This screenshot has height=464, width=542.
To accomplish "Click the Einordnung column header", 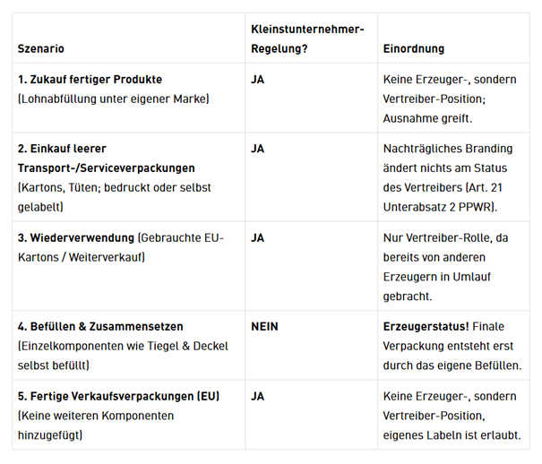I will [413, 48].
